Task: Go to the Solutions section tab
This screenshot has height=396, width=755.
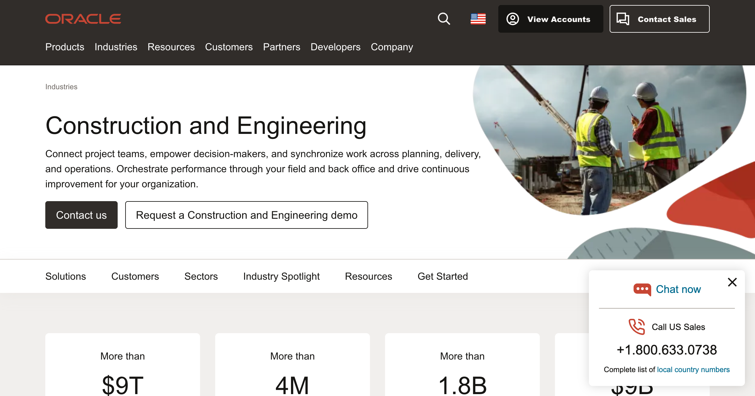Action: [x=65, y=276]
